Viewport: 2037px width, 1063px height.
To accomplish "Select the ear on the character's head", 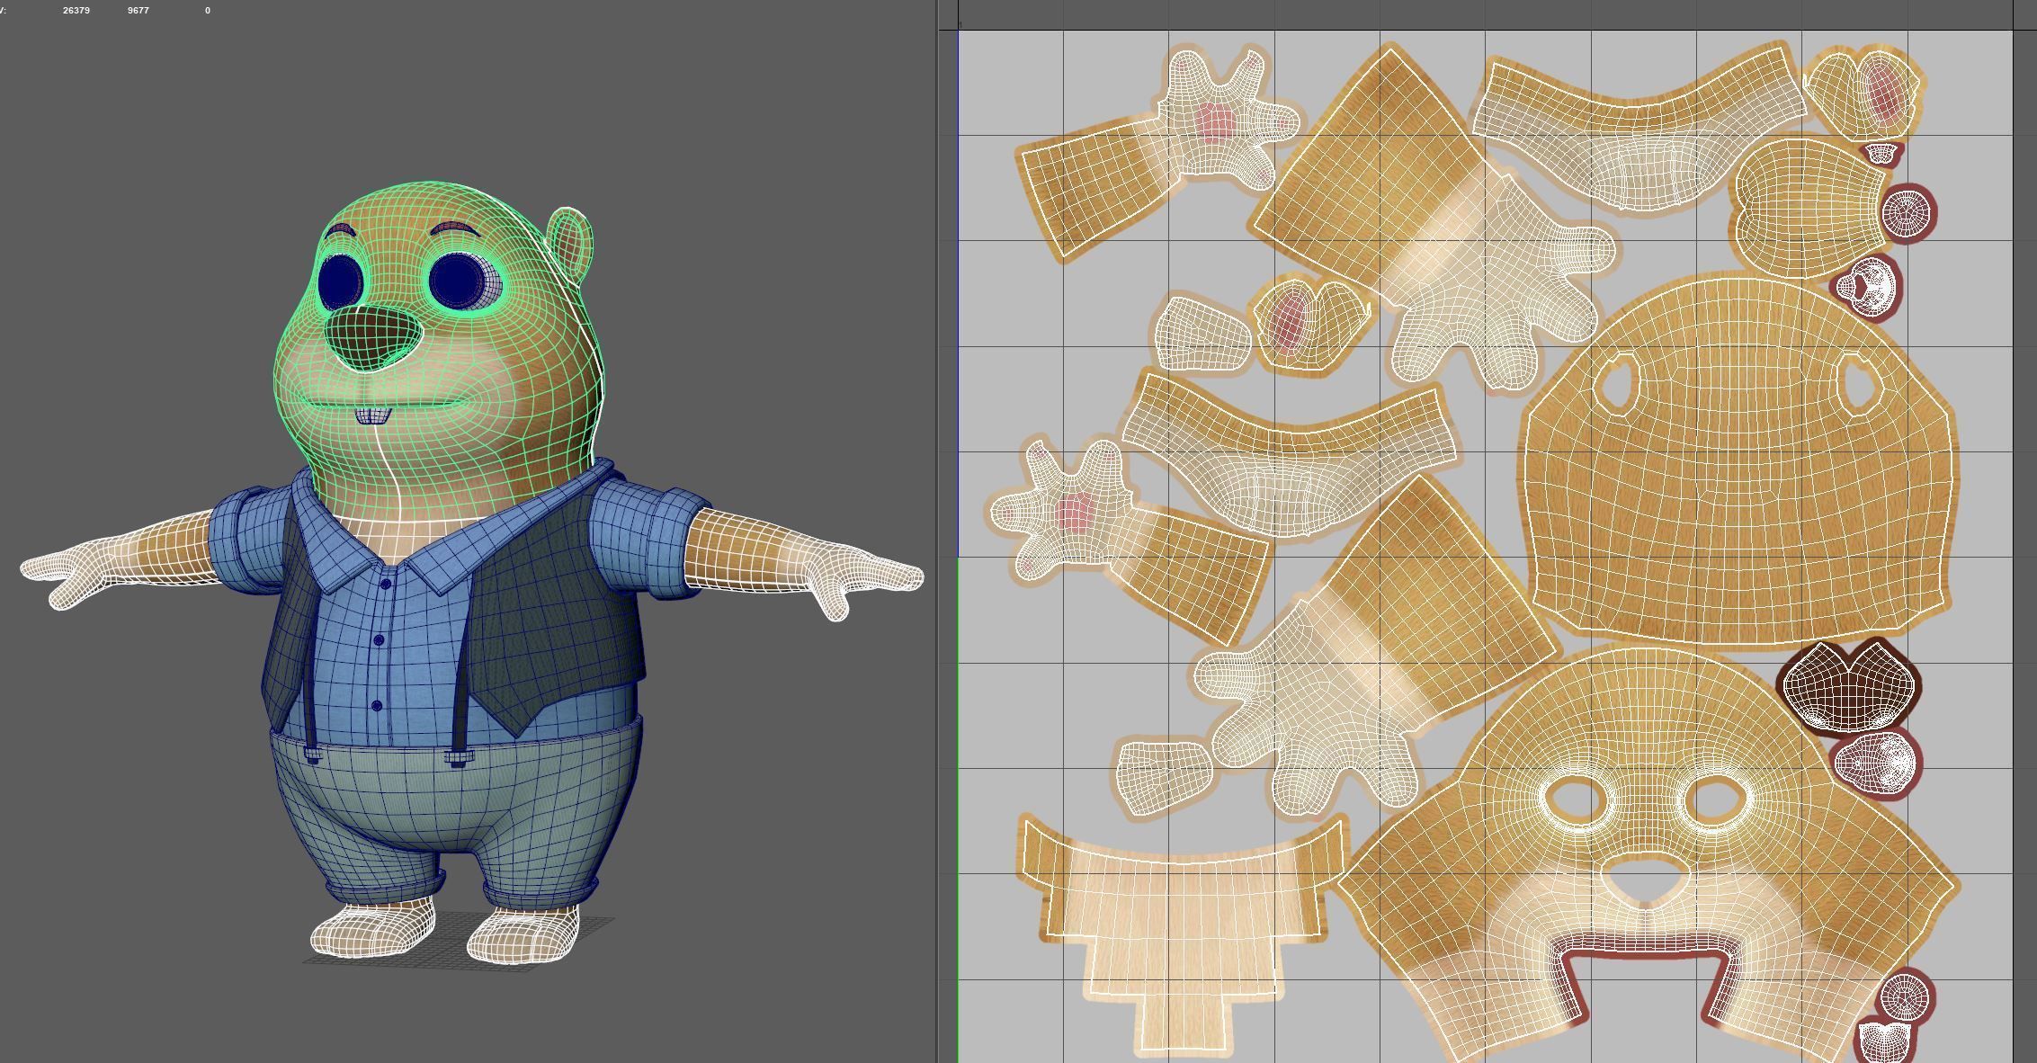I will (x=571, y=246).
